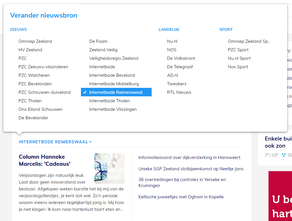This screenshot has height=221, width=292.
Task: Pick De Volkskrant source
Action: (181, 58)
